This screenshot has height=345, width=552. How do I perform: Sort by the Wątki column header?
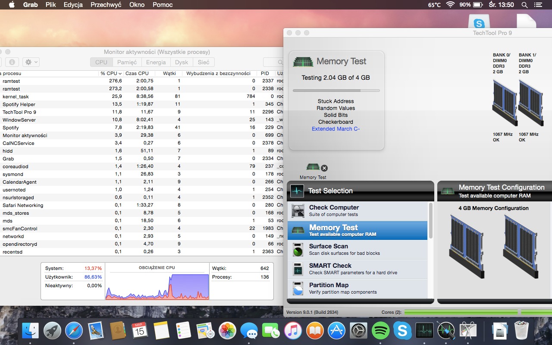tap(169, 73)
